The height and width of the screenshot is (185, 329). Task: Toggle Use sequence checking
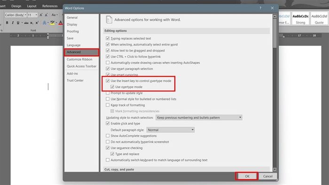108,148
